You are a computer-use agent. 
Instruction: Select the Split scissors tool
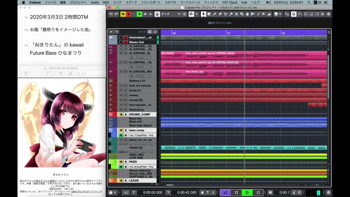tap(225, 14)
